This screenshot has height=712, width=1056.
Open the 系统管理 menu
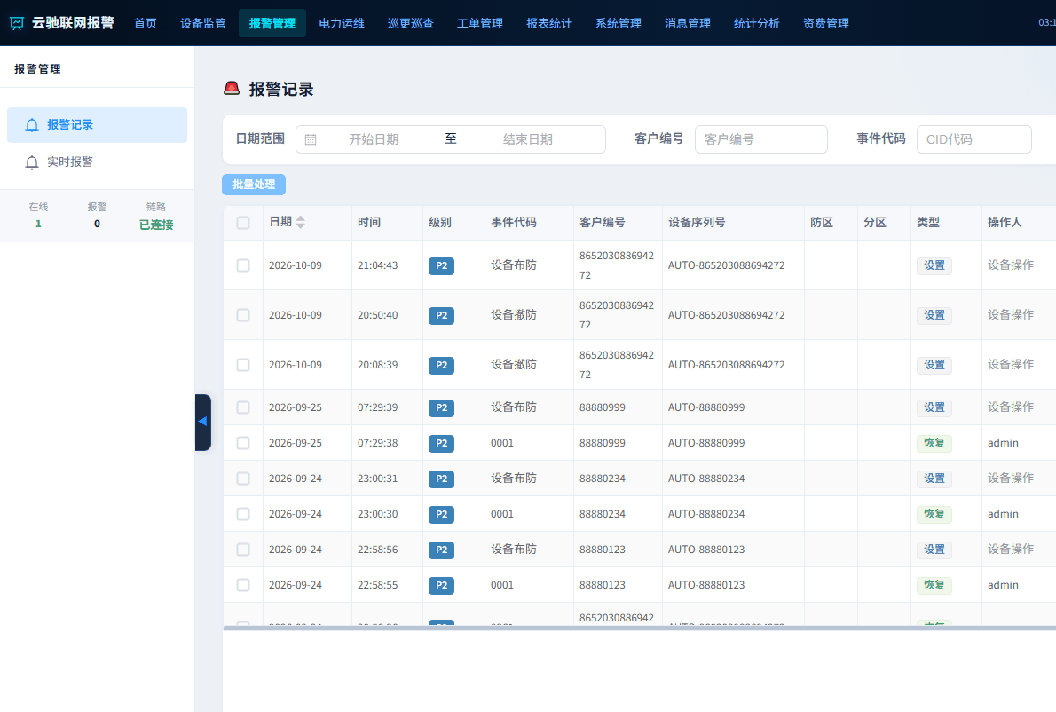point(619,24)
